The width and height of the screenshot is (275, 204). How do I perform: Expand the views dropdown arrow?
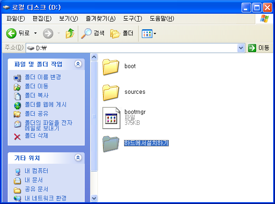[x=155, y=33]
